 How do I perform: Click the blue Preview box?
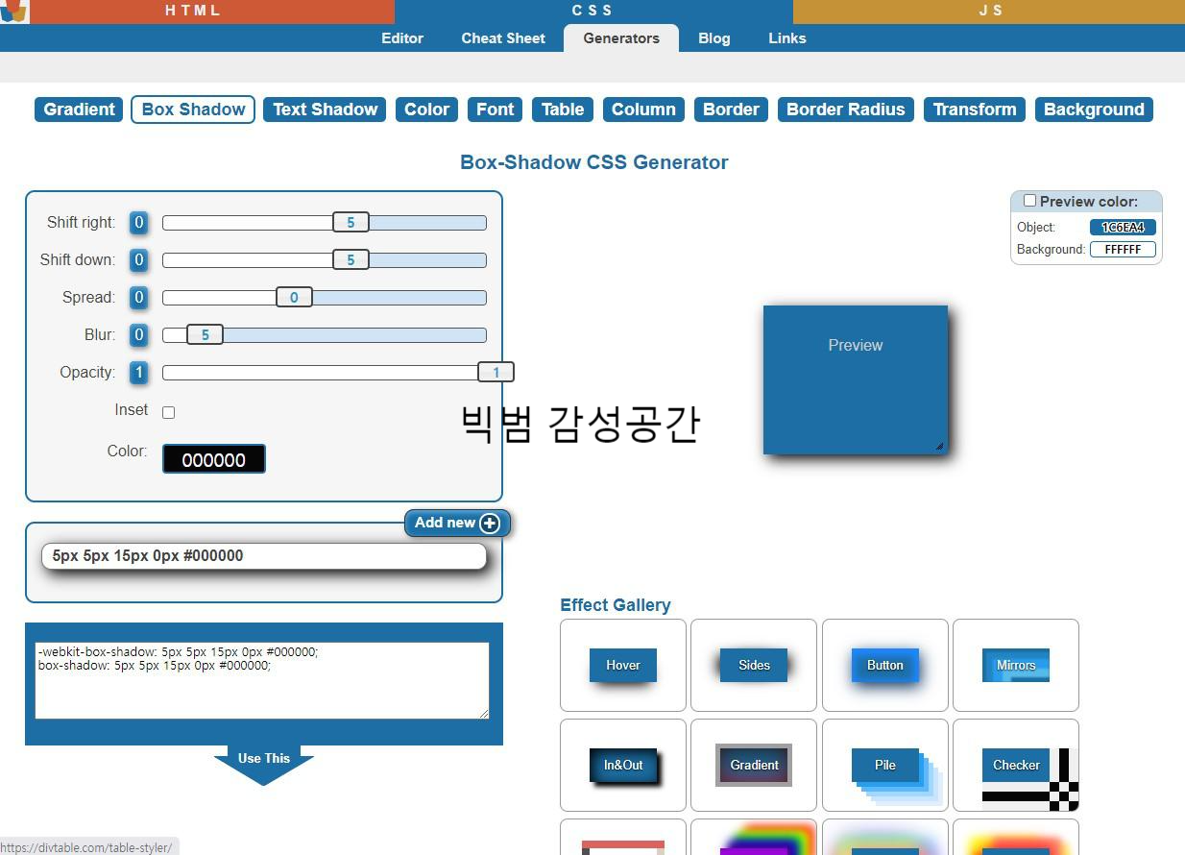(x=856, y=379)
